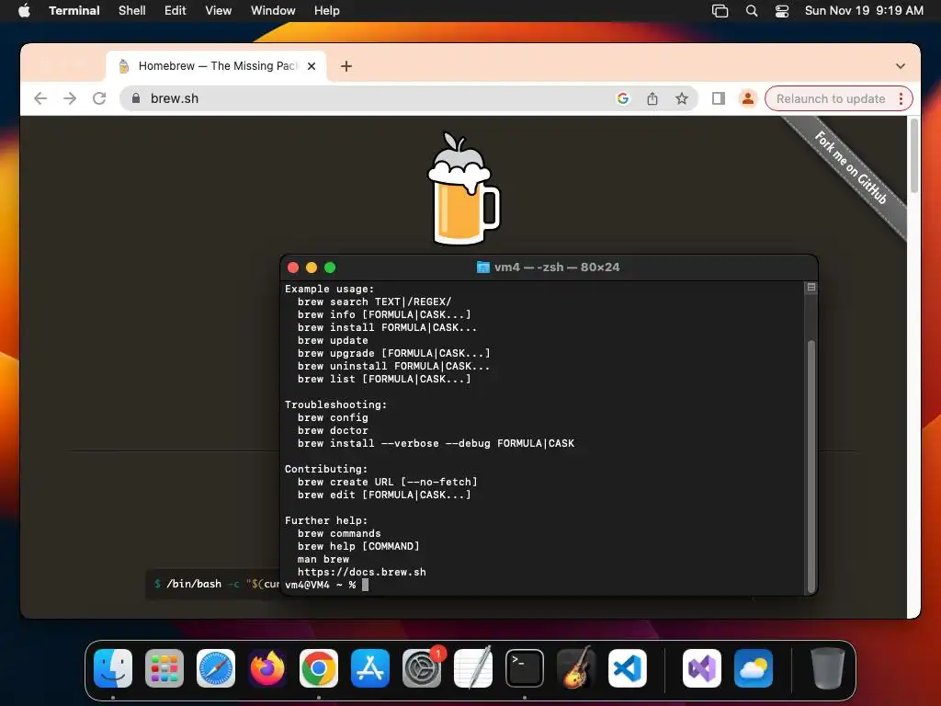Click the 'brew config' line in Terminal
This screenshot has height=706, width=941.
click(x=333, y=417)
